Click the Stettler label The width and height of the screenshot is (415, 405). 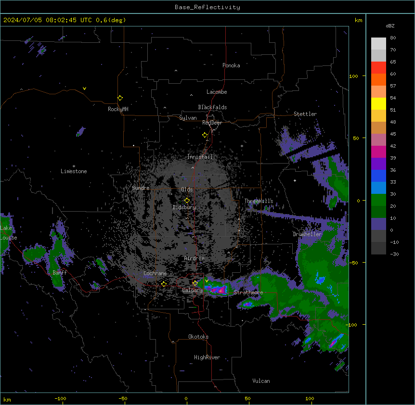(305, 114)
